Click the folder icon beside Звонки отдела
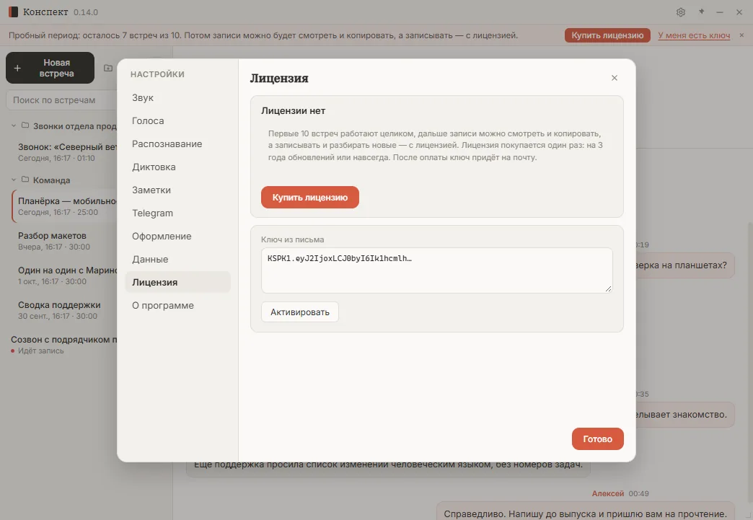753x520 pixels. 25,125
